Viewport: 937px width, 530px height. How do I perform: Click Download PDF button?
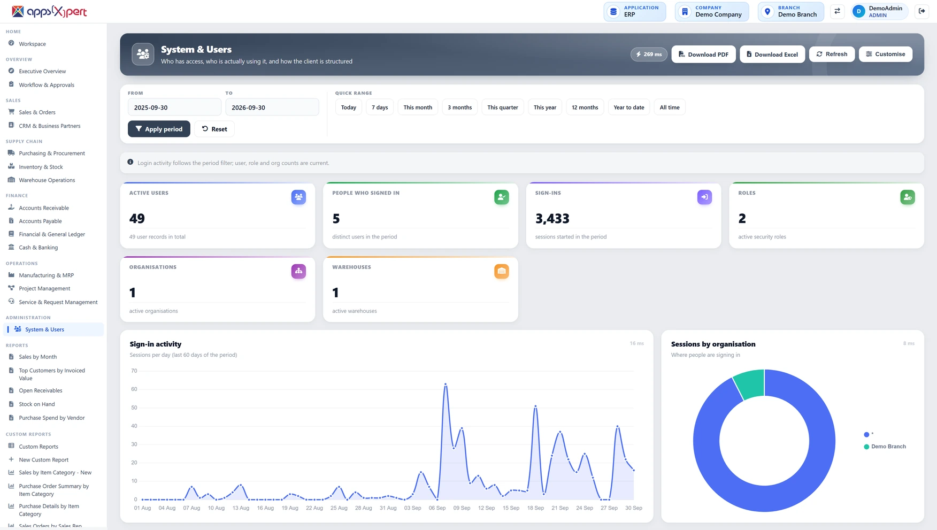pyautogui.click(x=703, y=54)
